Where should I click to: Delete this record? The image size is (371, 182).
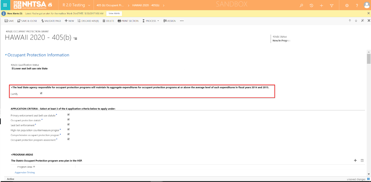click(x=108, y=21)
